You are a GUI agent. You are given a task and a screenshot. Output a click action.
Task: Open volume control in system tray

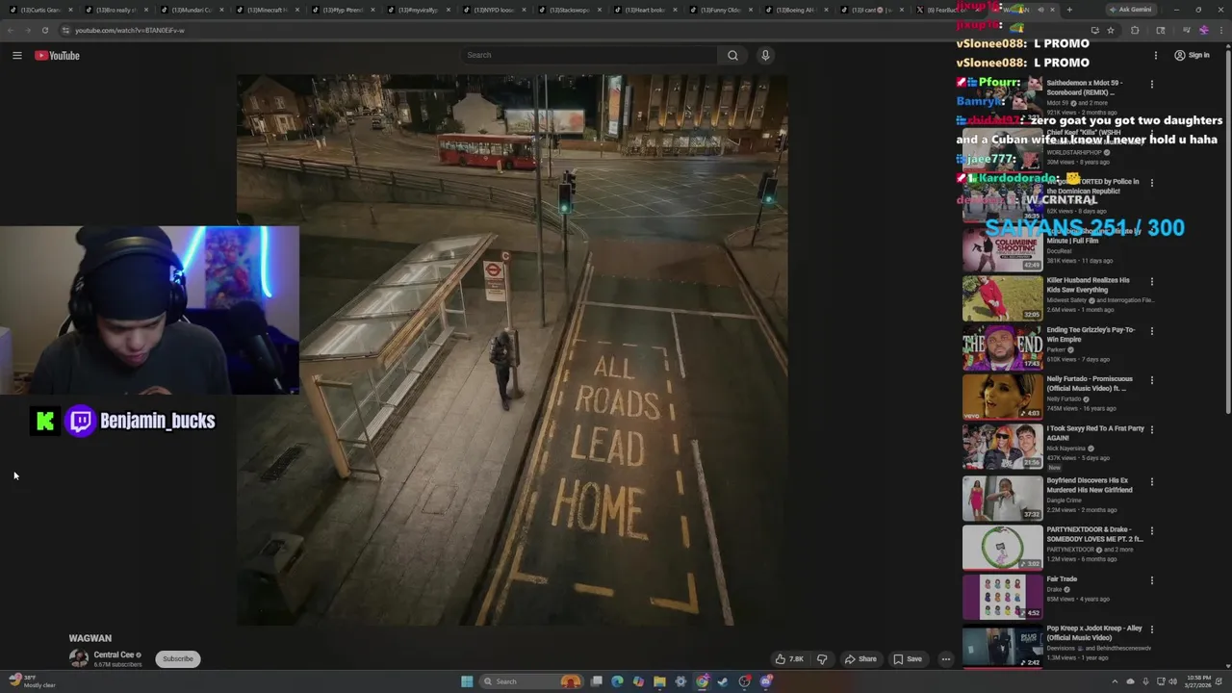[x=1172, y=681]
